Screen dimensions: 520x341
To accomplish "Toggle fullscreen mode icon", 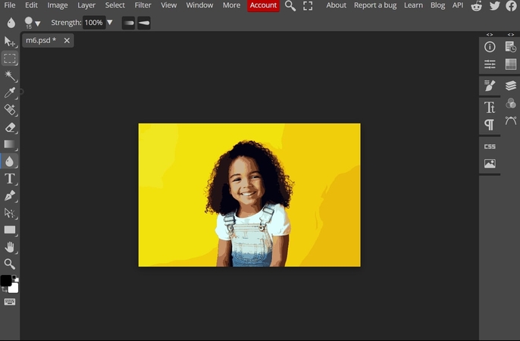I will (308, 5).
